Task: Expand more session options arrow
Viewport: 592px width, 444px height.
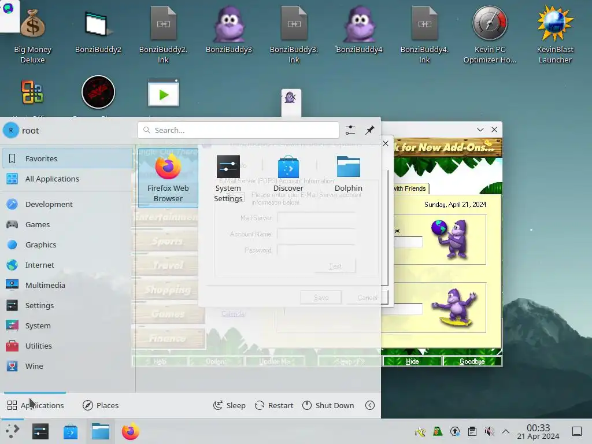Action: click(x=370, y=405)
